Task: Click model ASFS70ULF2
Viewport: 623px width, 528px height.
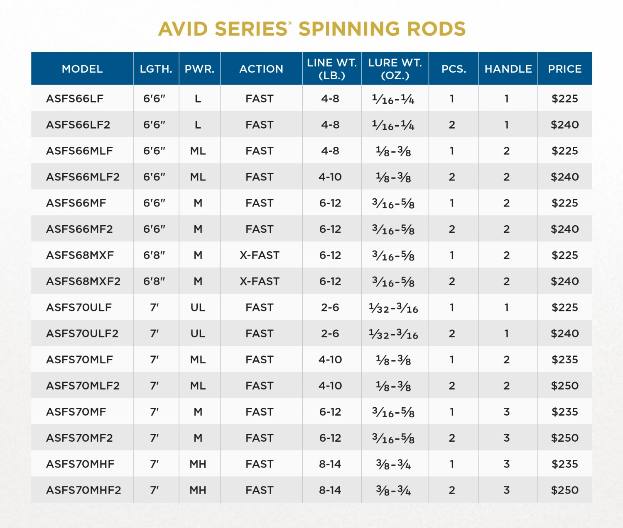Action: pos(82,334)
